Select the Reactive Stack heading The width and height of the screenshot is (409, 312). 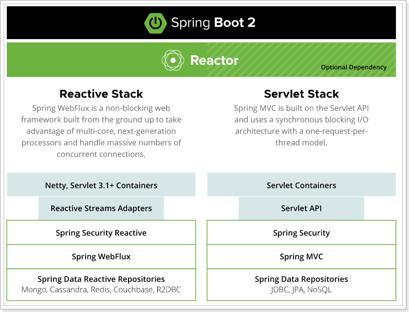101,94
